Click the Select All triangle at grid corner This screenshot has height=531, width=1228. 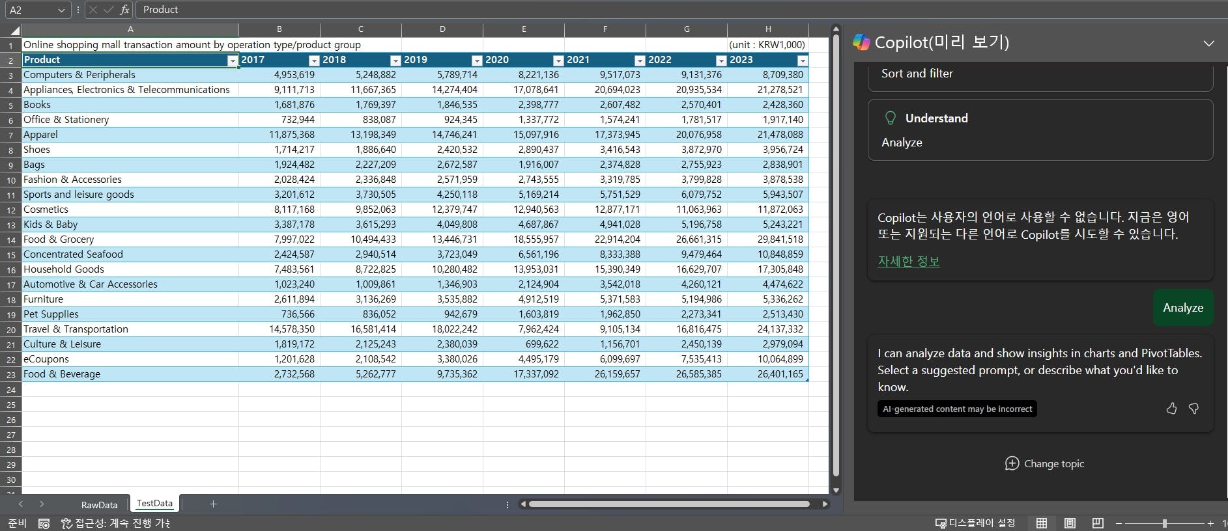[x=15, y=30]
